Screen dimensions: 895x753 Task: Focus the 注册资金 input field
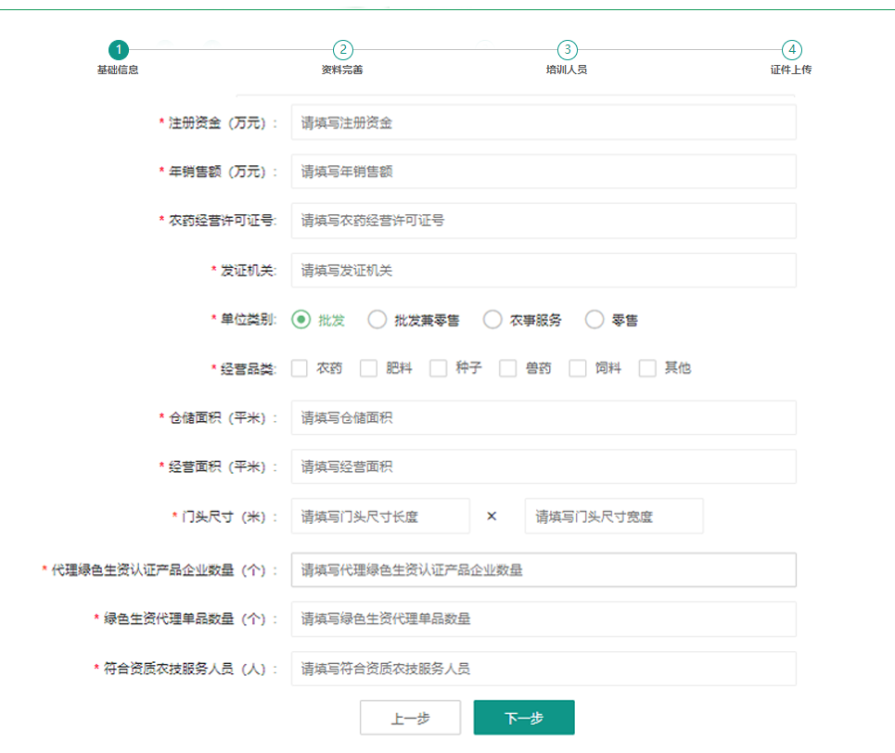(543, 122)
